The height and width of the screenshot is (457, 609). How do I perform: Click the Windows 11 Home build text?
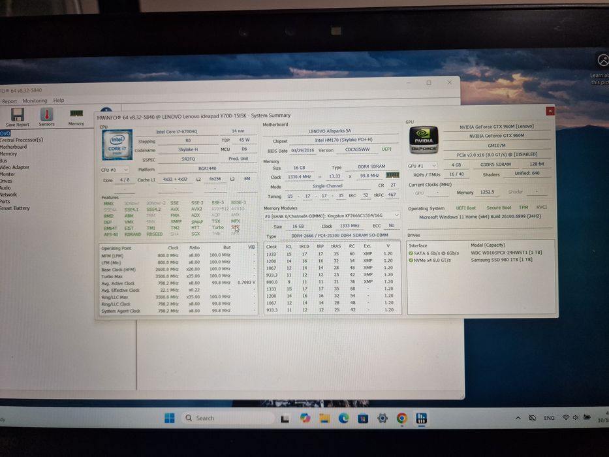[x=480, y=217]
